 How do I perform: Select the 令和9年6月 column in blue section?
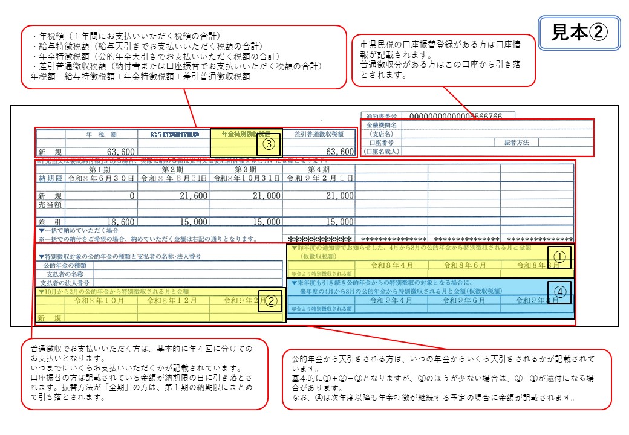pos(464,300)
